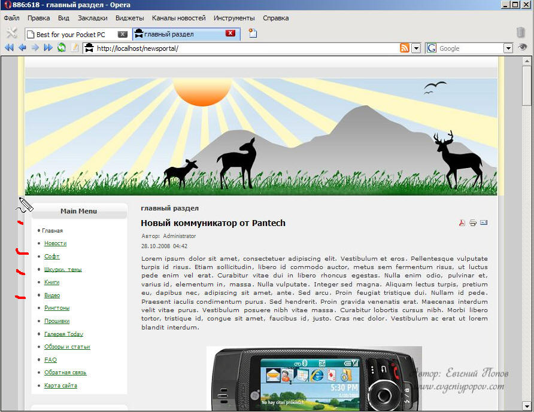Close the Best for your Pocket PC tab

point(122,34)
